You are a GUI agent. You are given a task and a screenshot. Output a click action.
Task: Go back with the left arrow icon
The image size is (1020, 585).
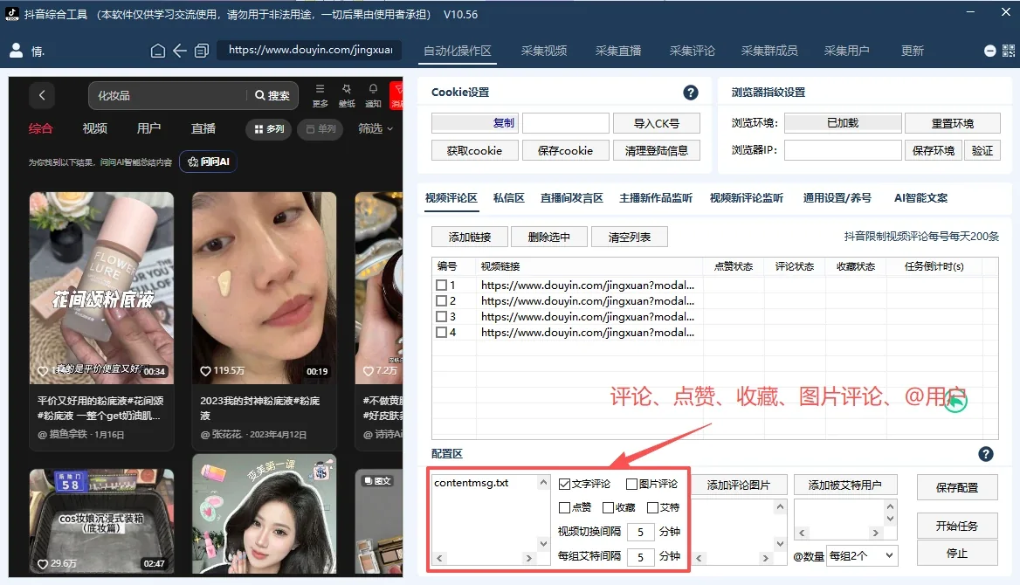tap(180, 50)
